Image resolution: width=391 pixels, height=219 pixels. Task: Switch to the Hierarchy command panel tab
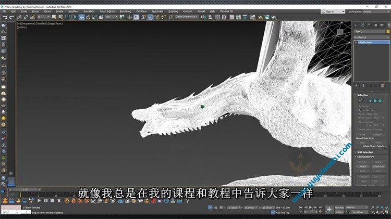point(369,25)
